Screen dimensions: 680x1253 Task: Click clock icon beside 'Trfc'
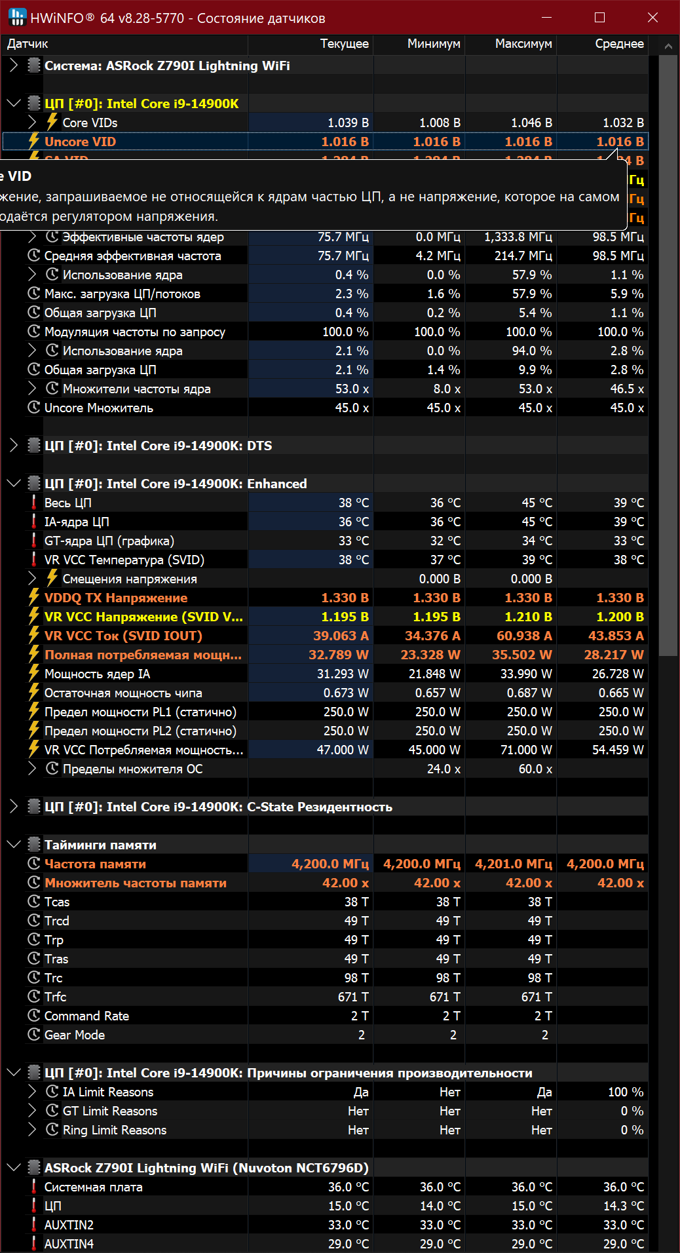coord(34,997)
